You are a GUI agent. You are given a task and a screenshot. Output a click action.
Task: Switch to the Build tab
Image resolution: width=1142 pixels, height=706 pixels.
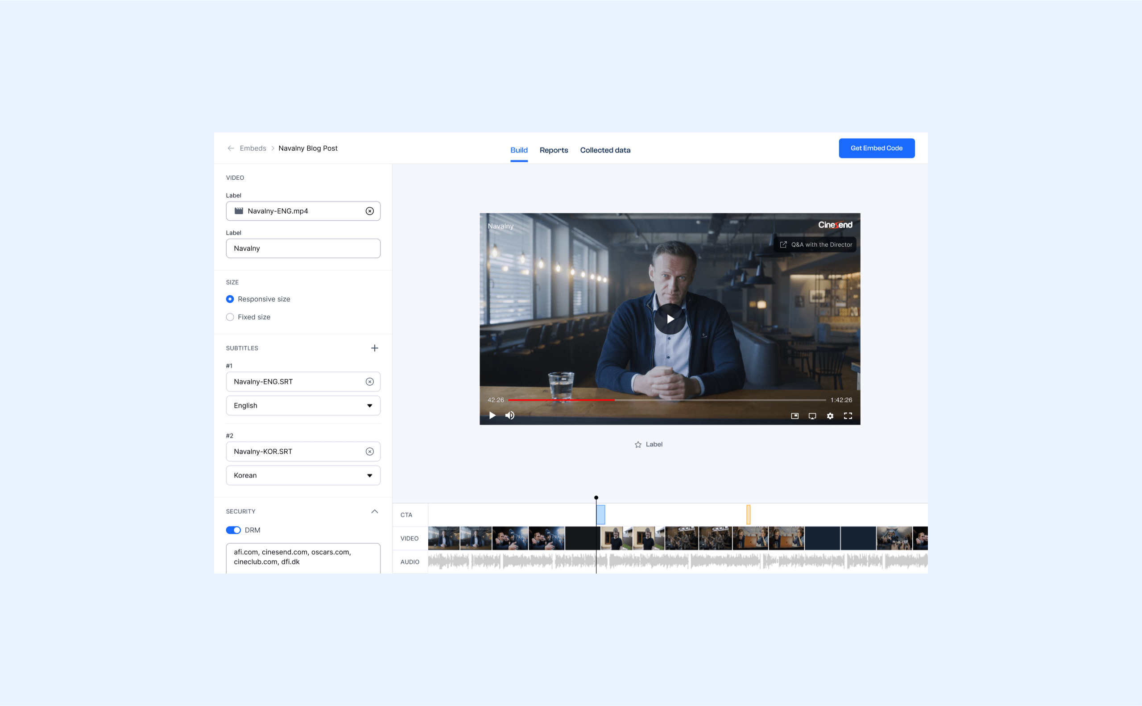pos(519,150)
